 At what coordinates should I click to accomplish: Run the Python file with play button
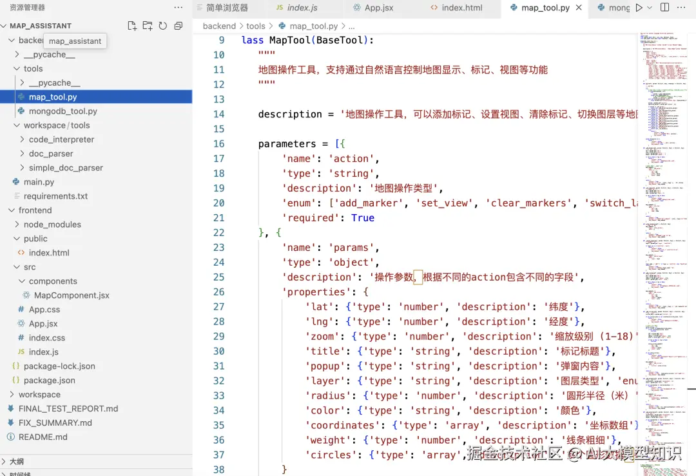click(639, 8)
